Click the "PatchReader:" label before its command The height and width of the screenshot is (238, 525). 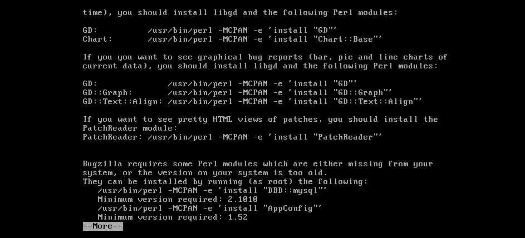112,137
